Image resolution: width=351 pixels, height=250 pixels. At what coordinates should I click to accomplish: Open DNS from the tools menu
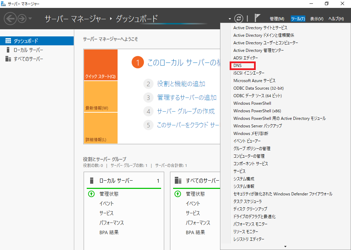(x=238, y=66)
